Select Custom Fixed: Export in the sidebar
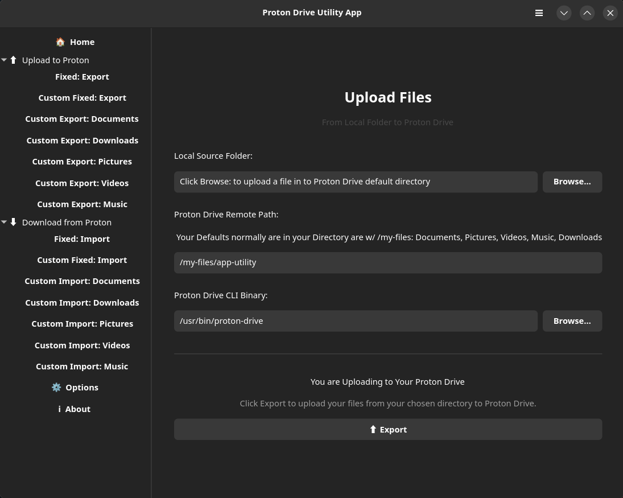 (82, 98)
